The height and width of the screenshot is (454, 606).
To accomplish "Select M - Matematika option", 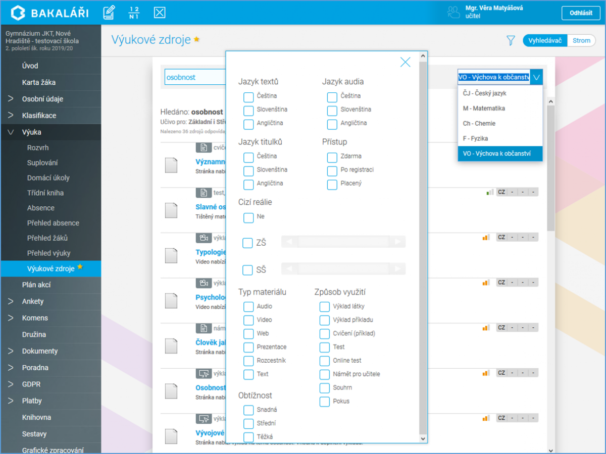I will [500, 108].
